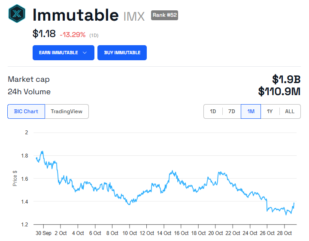This screenshot has width=309, height=241.
Task: Switch to the TradingView tab
Action: [x=67, y=111]
